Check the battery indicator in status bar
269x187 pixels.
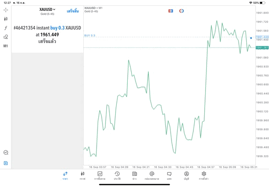(x=262, y=3)
